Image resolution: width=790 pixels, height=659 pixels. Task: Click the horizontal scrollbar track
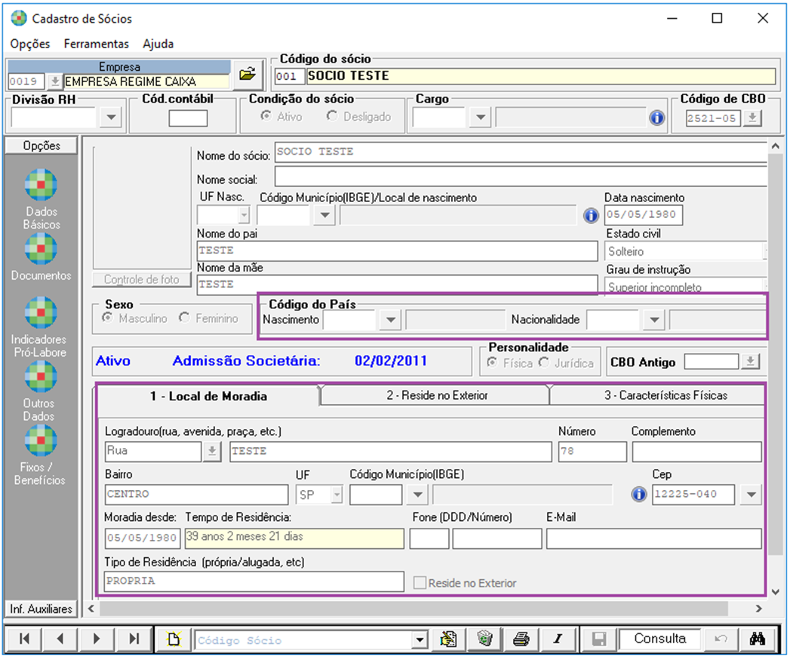(x=413, y=609)
